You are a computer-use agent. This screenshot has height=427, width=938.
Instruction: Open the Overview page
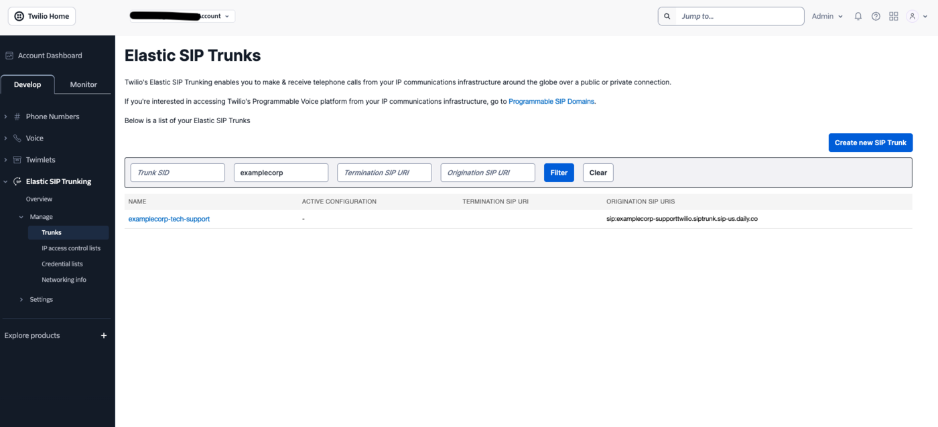click(x=39, y=199)
